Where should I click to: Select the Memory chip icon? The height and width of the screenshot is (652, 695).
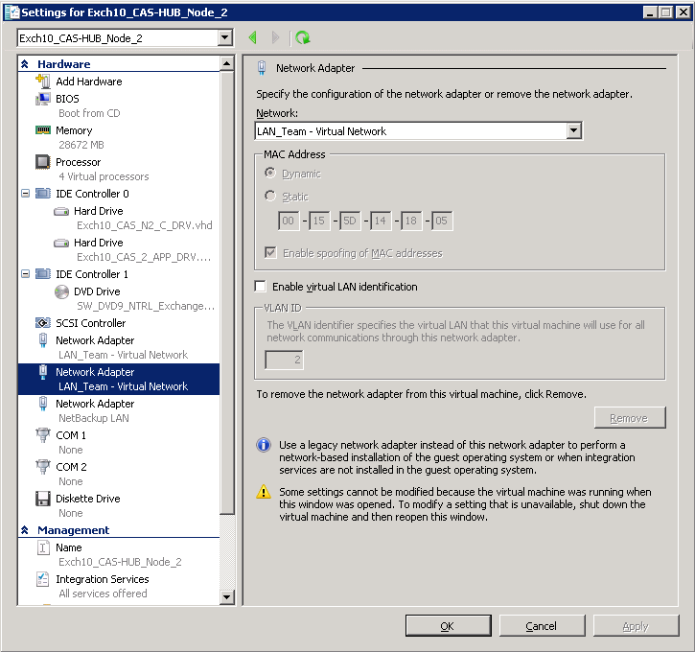pos(43,130)
